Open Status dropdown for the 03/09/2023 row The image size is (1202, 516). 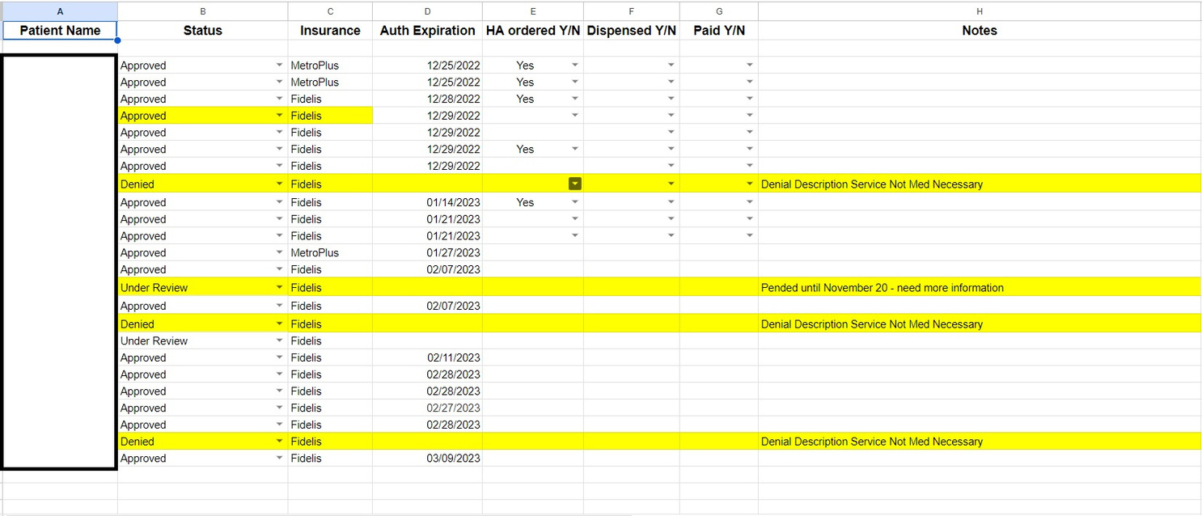[x=279, y=458]
